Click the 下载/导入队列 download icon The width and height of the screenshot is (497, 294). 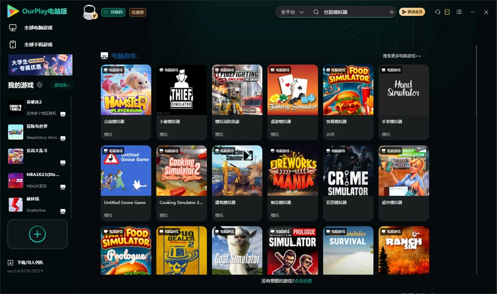point(10,263)
